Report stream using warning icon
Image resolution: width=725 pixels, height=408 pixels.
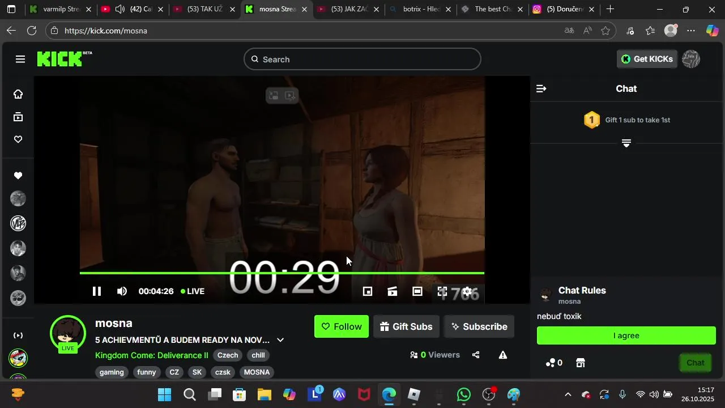503,355
